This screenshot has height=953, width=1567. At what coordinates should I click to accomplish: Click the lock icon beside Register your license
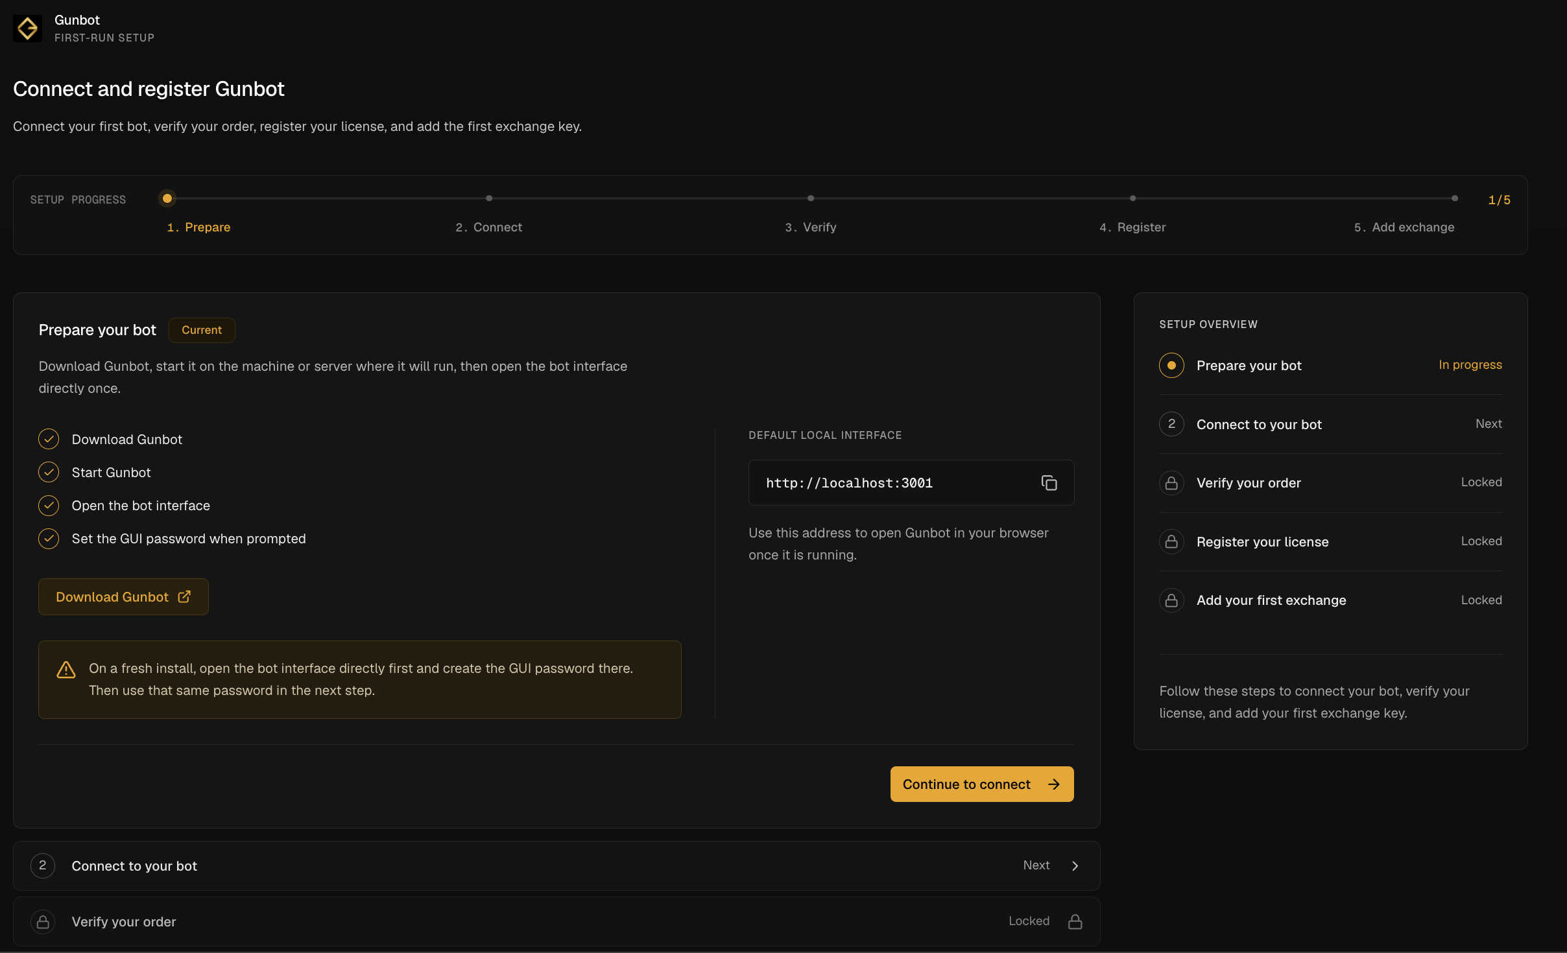[1171, 541]
